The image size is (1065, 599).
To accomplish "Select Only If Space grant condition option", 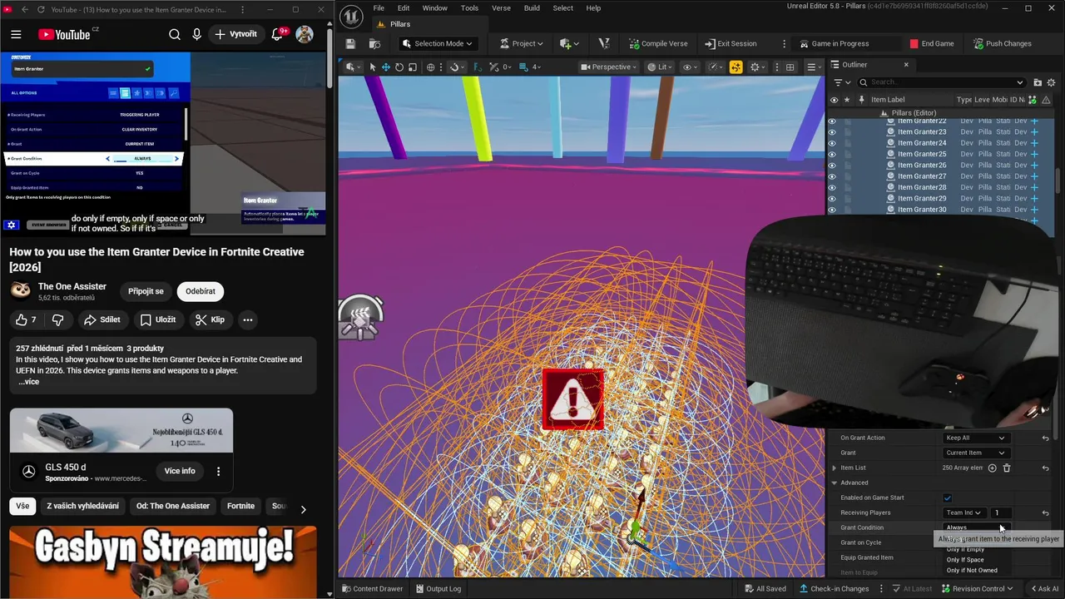I will pos(965,560).
